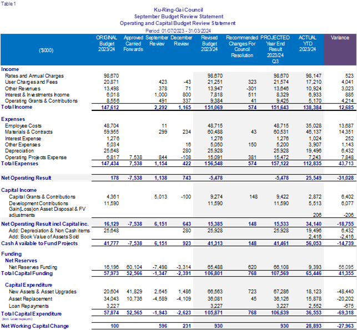Select Total Income variance 12,685
Screen dimensions: 357x330
click(x=346, y=108)
